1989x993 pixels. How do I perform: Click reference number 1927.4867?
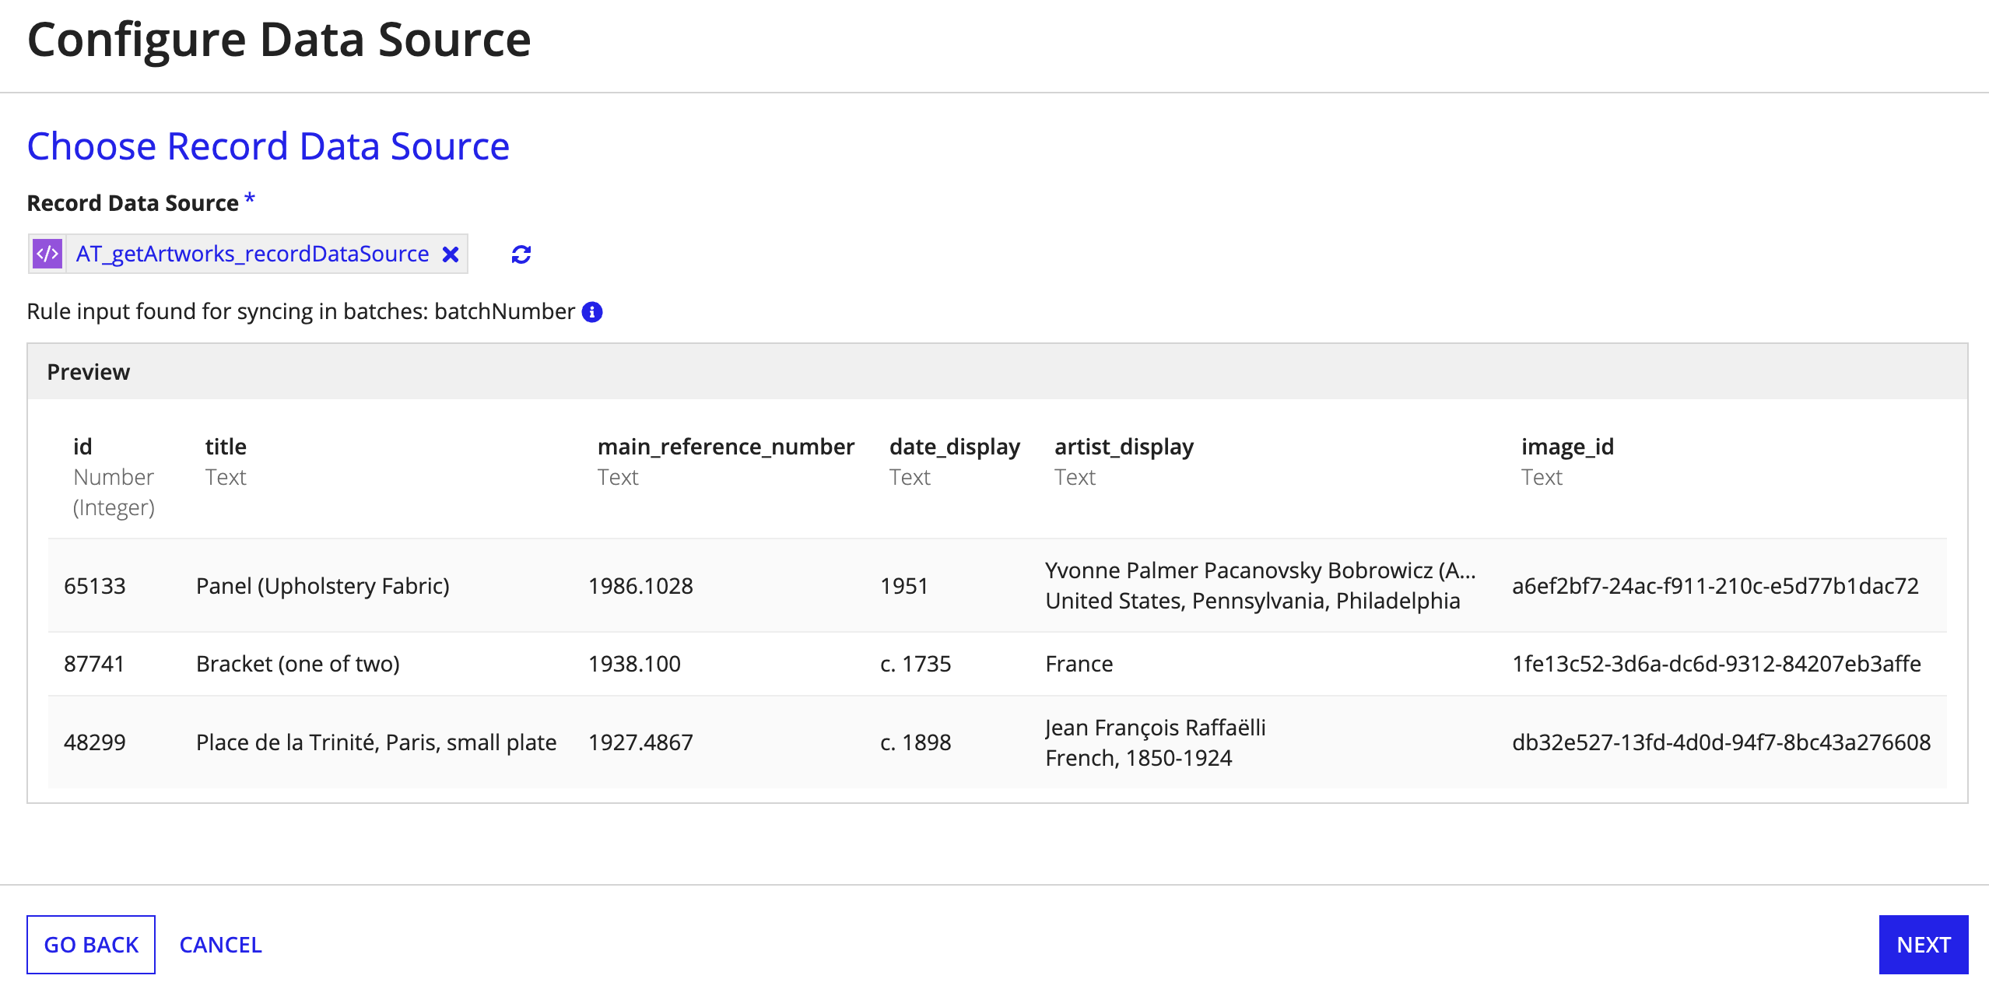(640, 742)
